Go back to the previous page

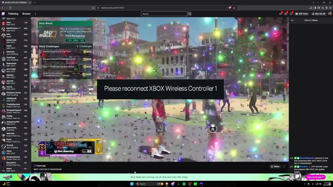pyautogui.click(x=3, y=8)
